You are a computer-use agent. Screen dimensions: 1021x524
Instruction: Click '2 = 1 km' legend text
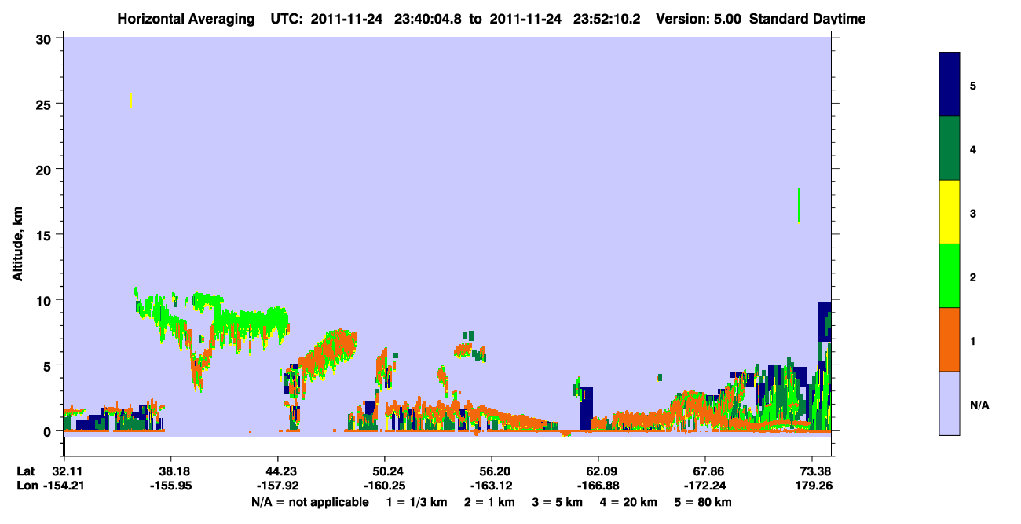click(489, 502)
